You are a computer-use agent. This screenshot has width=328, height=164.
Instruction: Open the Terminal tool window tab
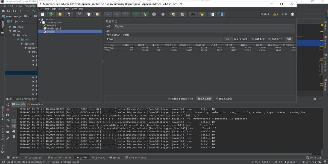pos(14,158)
